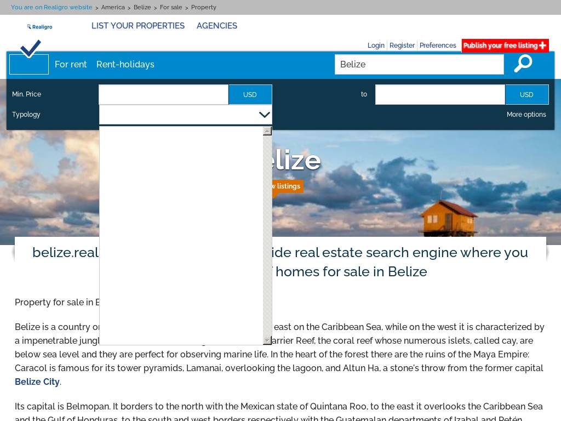Viewport: 561px width, 421px height.
Task: Click the checkmark above the selected tab
Action: point(31,48)
